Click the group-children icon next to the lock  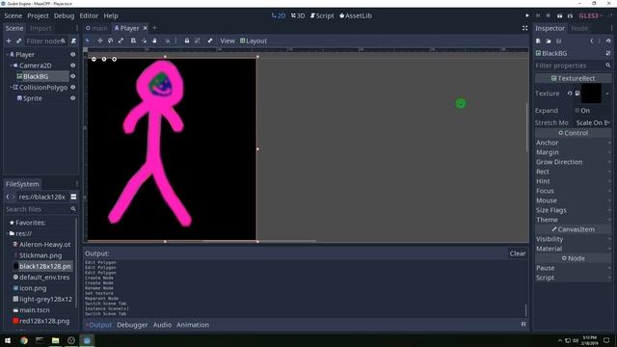[198, 40]
